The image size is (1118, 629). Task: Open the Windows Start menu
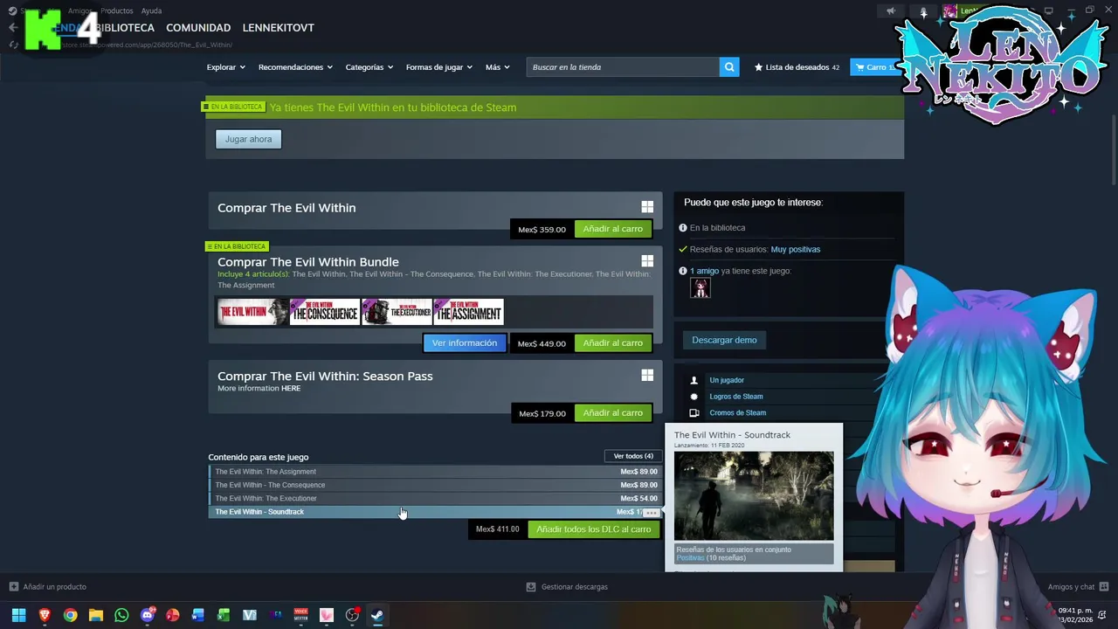coord(18,615)
